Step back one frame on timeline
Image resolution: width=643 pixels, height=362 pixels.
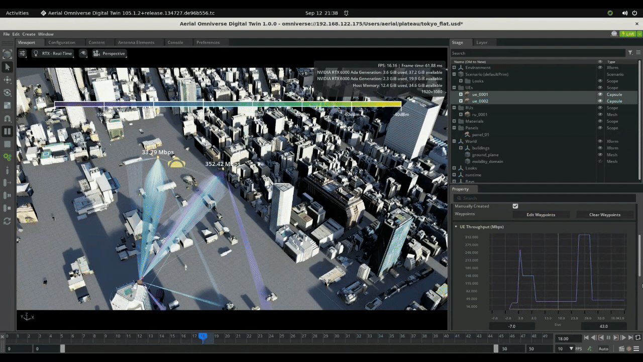pos(594,338)
